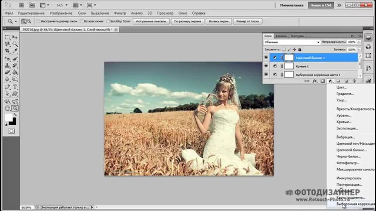Toggle lock image pixels brush icon
Viewport: 376px width, 211px height.
(x=289, y=49)
